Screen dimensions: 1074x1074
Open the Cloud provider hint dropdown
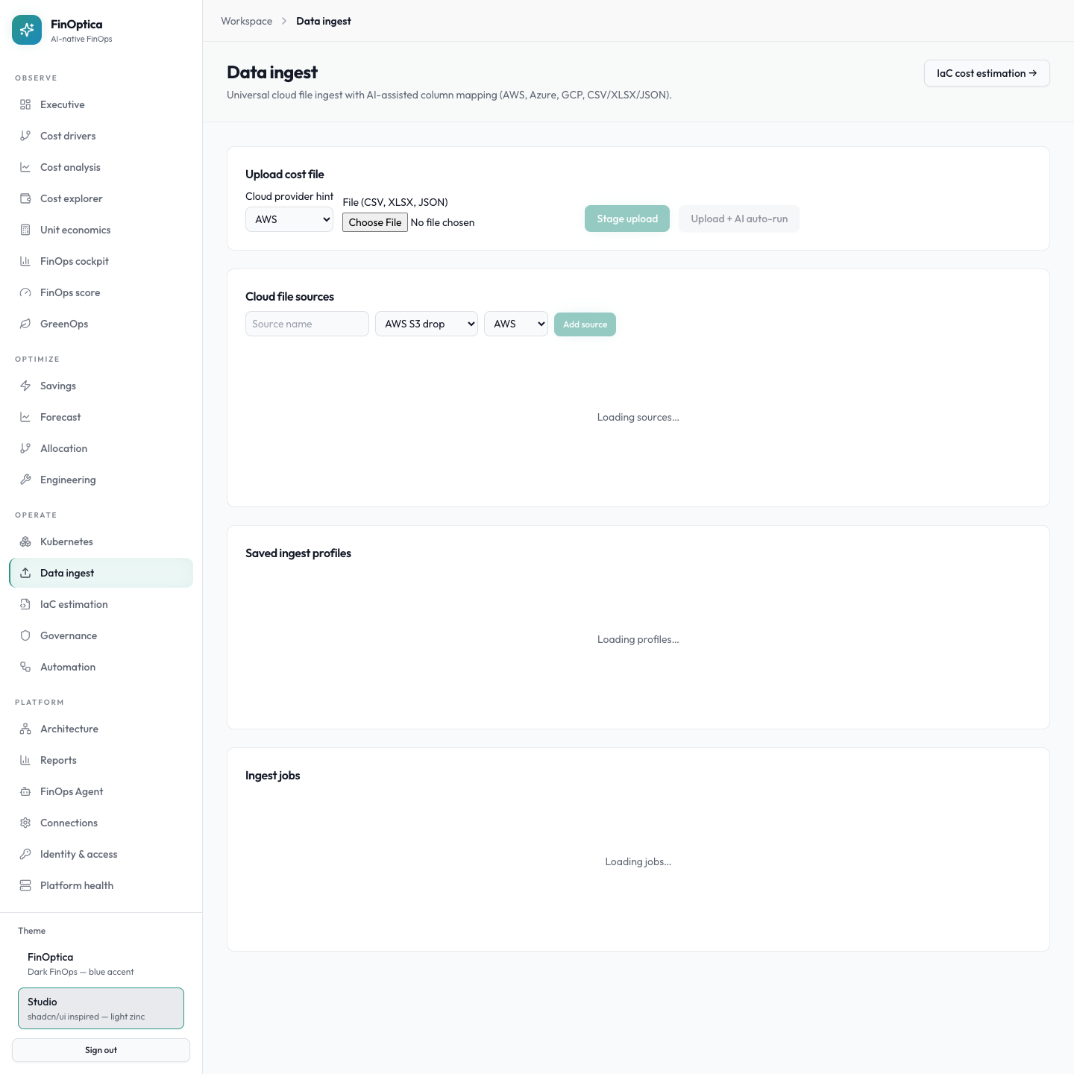tap(289, 219)
